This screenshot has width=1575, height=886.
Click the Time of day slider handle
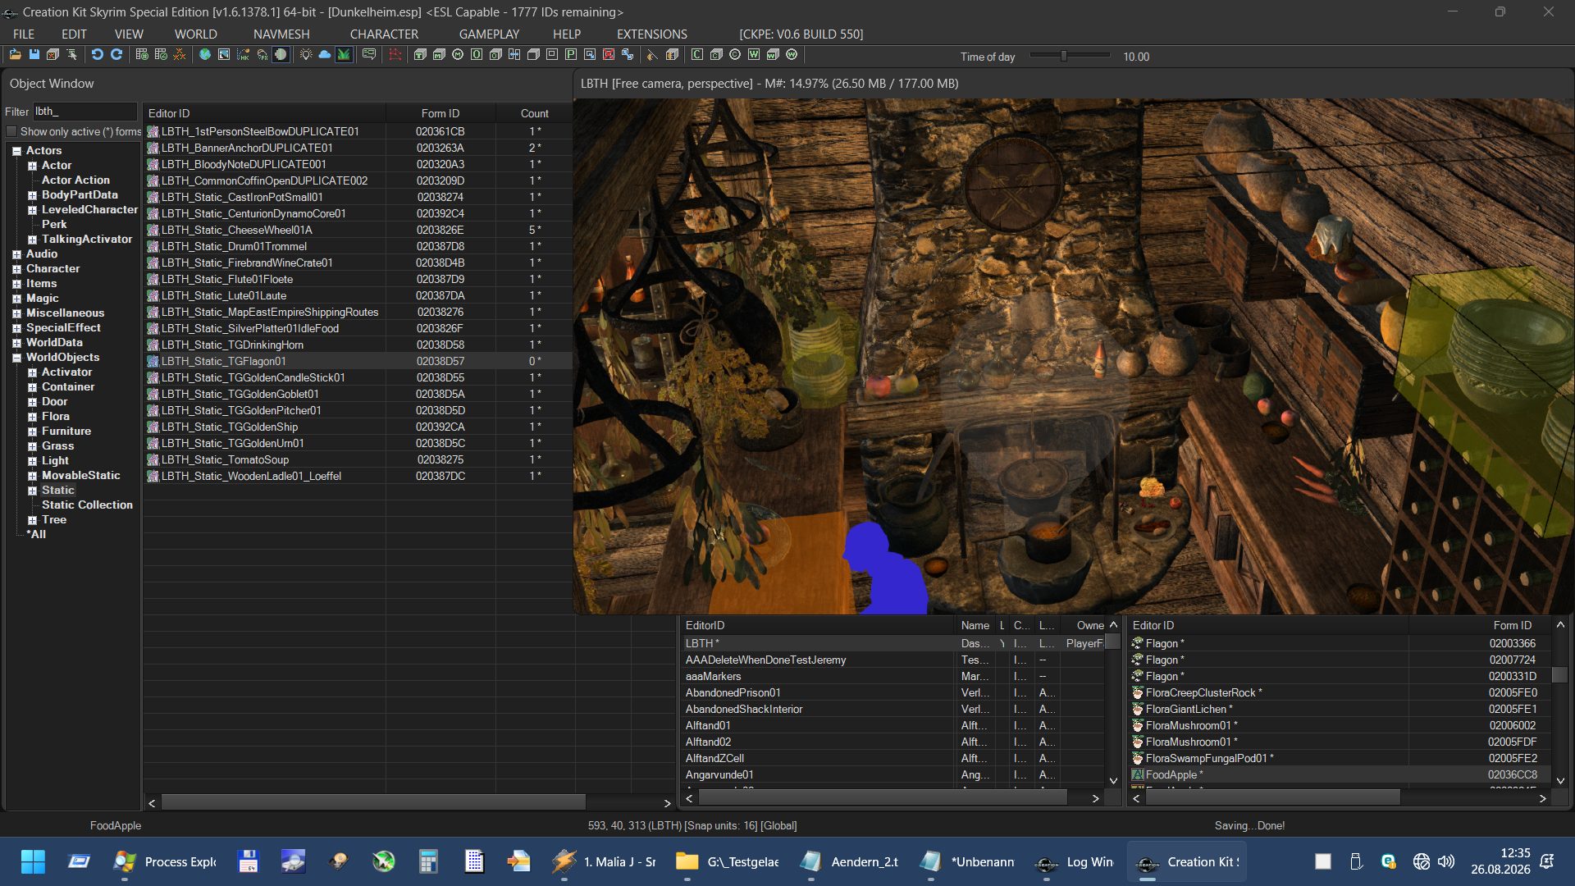(1063, 56)
